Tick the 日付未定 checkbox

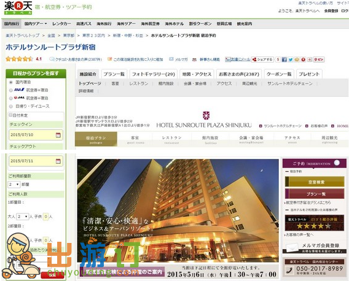point(10,115)
